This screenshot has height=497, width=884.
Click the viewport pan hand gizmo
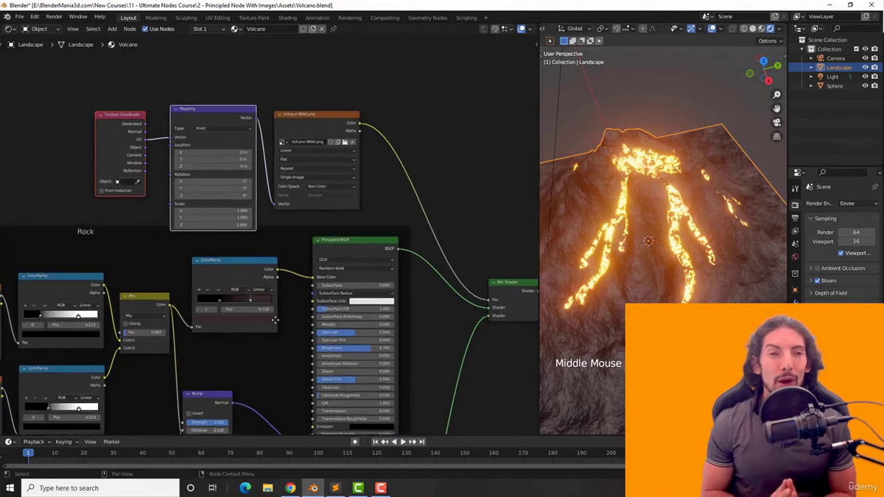(x=776, y=109)
